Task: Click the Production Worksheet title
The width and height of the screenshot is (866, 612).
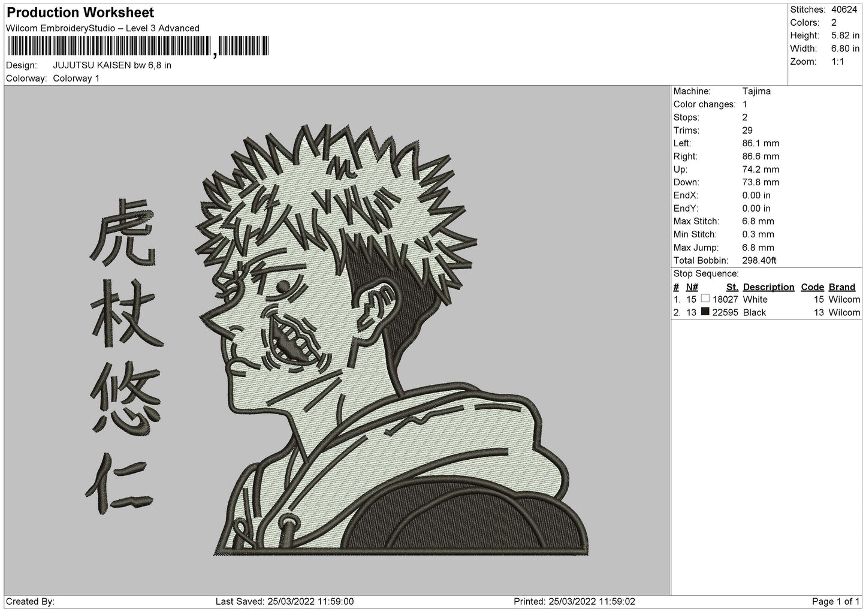Action: 80,13
